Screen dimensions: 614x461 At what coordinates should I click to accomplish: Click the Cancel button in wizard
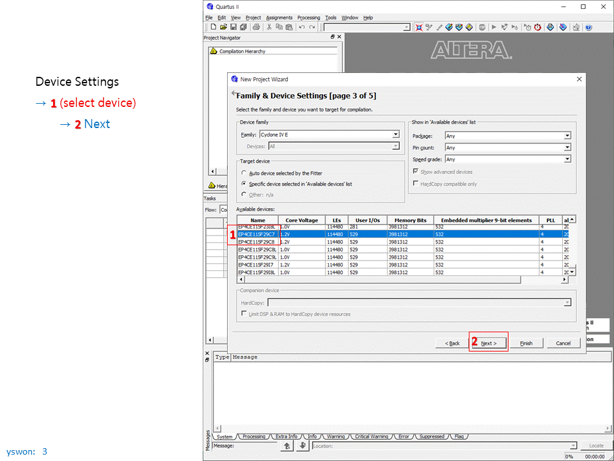pyautogui.click(x=563, y=343)
